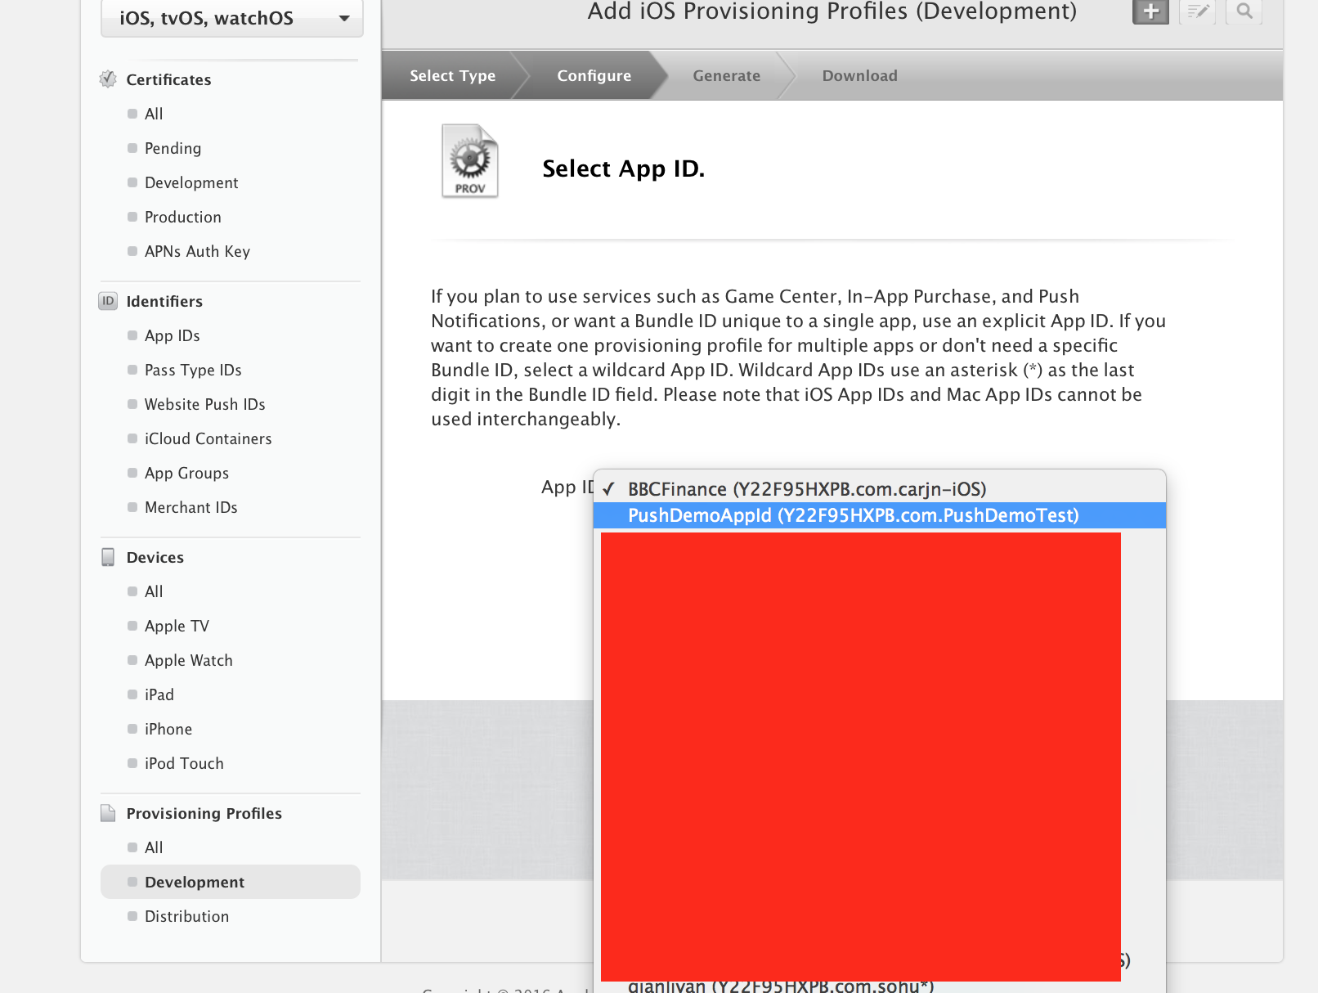Click the edit pencil icon
Screen dimensions: 1318x993
1197,11
